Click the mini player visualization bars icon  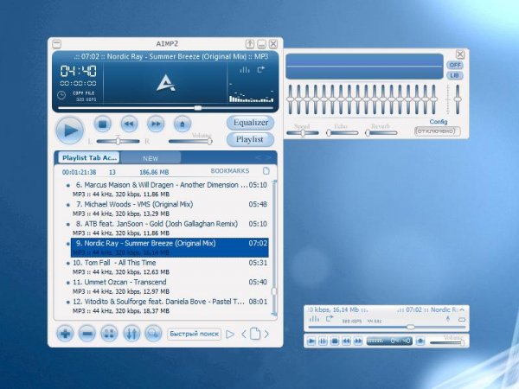tap(314, 319)
